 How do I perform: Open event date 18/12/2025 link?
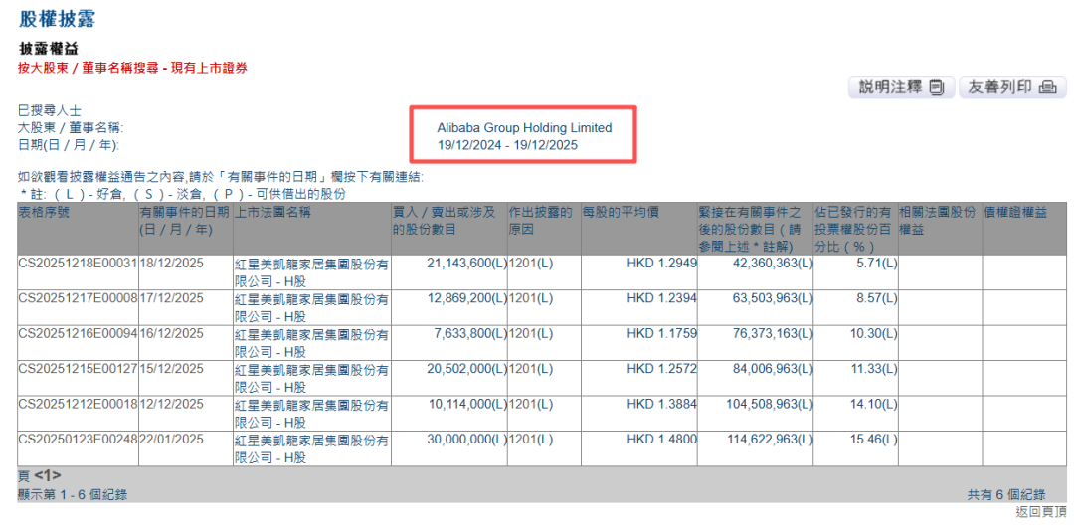click(x=171, y=263)
